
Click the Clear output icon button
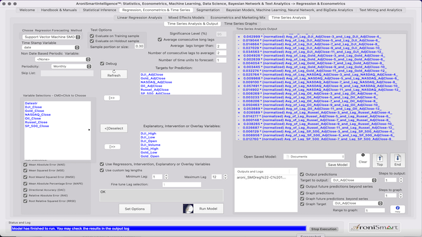363,160
